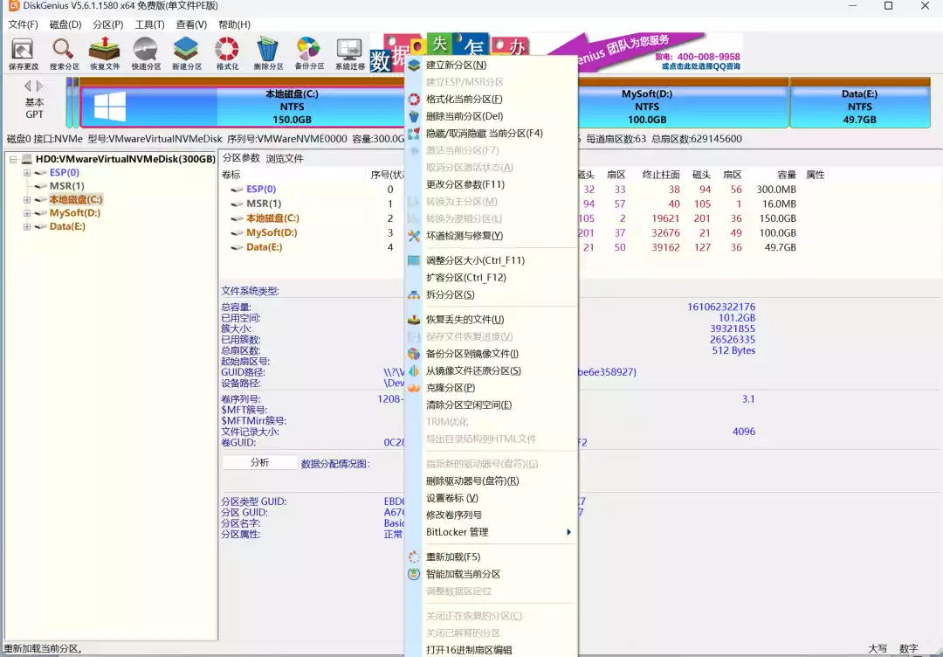This screenshot has height=657, width=943.
Task: Open the 备份分区 backup tool
Action: [307, 54]
